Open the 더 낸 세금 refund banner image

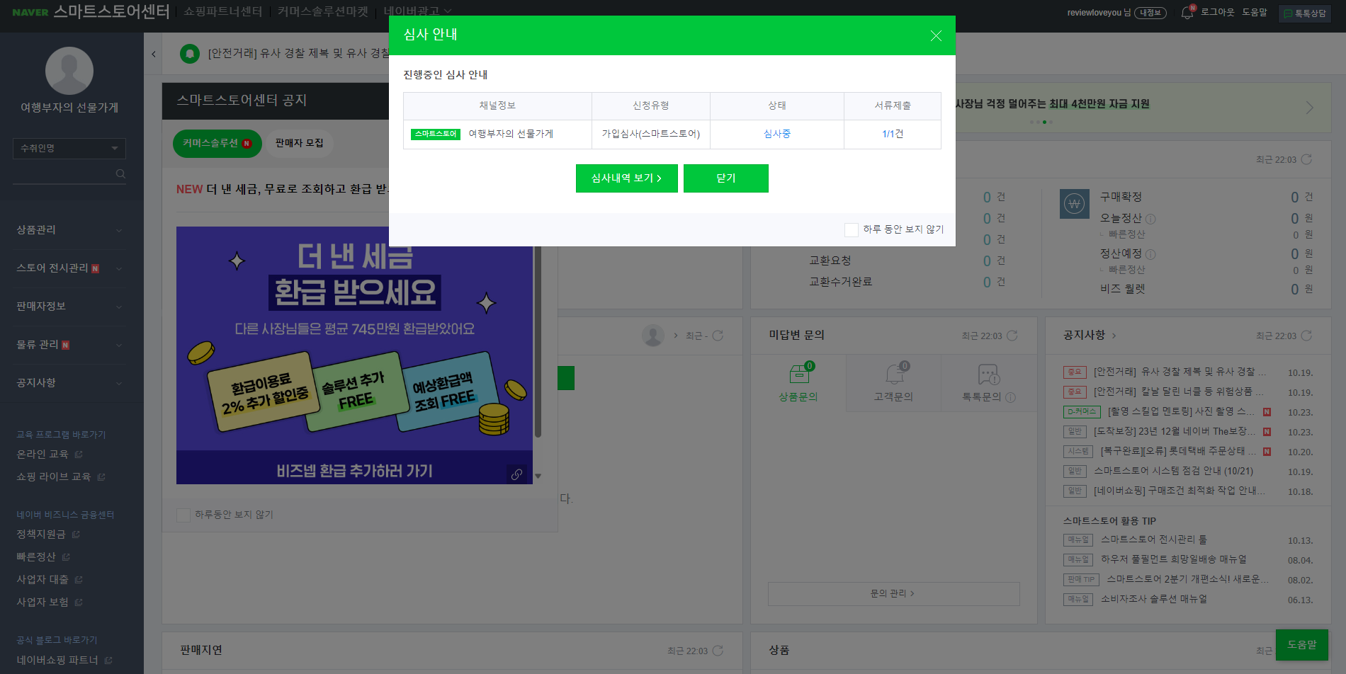point(354,355)
